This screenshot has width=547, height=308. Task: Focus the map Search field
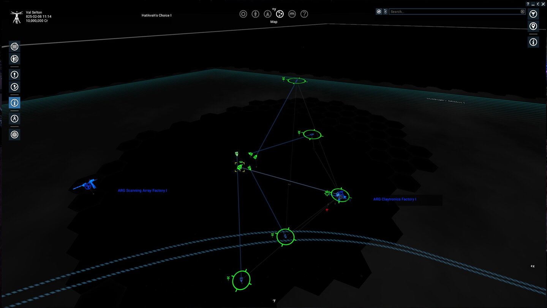pyautogui.click(x=457, y=12)
